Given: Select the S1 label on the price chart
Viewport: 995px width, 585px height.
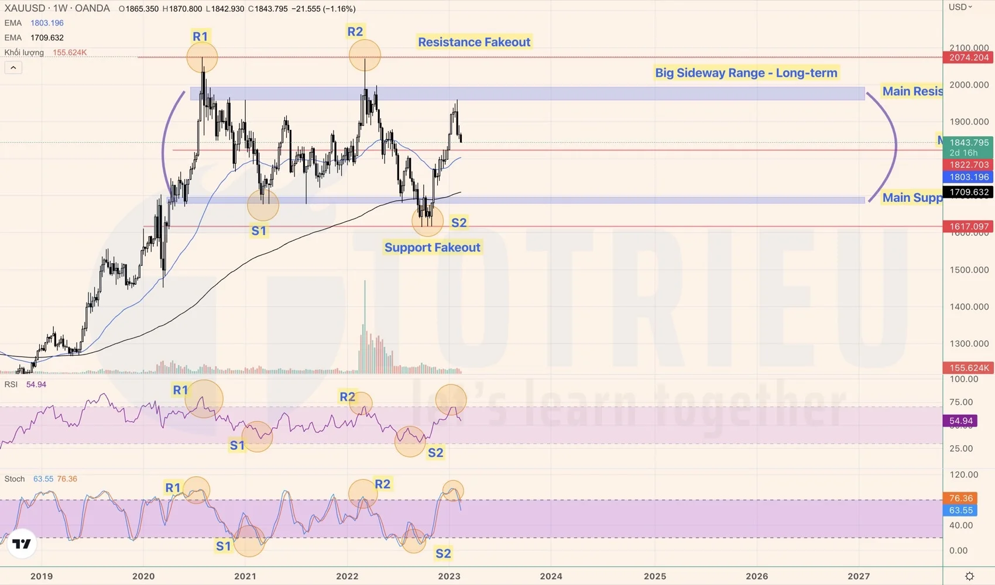Looking at the screenshot, I should click(259, 230).
